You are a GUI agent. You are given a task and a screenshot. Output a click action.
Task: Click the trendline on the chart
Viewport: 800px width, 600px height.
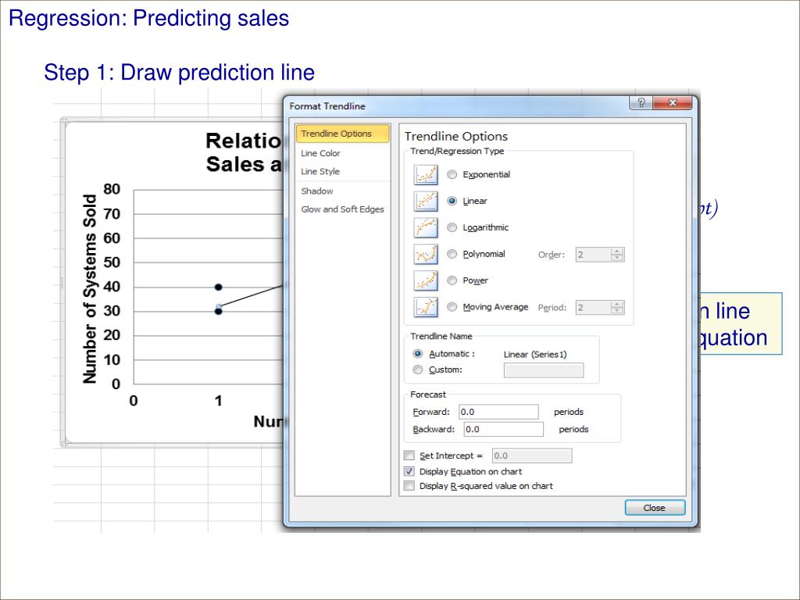tap(252, 296)
